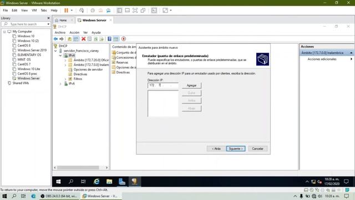Click the Atrás button in wizard
This screenshot has width=355, height=200.
click(216, 149)
